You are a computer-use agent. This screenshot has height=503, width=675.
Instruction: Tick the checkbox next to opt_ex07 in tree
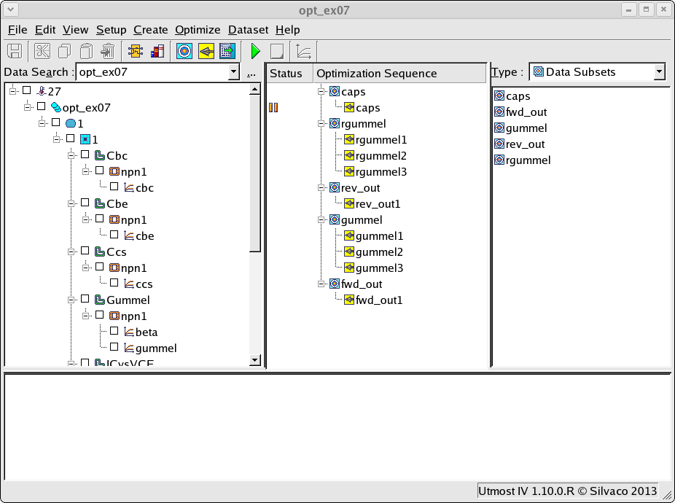(42, 106)
